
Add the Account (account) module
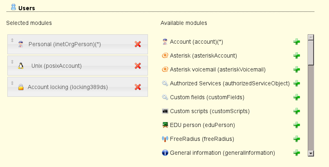coord(297,42)
